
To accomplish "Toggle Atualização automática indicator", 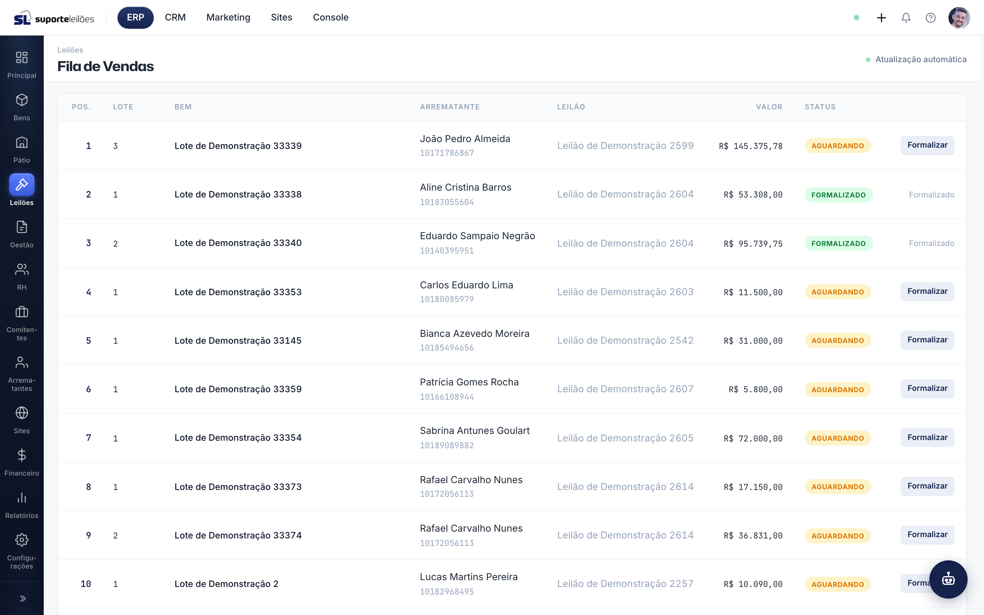I will tap(916, 59).
